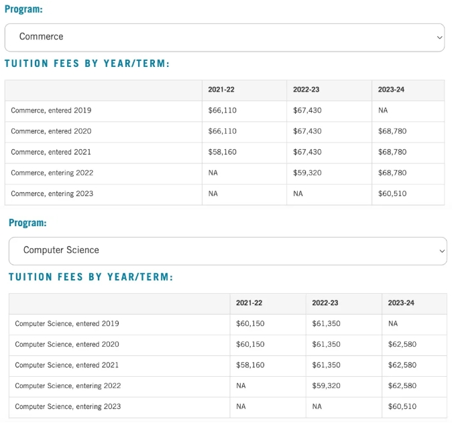Select the "Computer Science, entering 2022" row label
454x431 pixels.
pyautogui.click(x=68, y=385)
